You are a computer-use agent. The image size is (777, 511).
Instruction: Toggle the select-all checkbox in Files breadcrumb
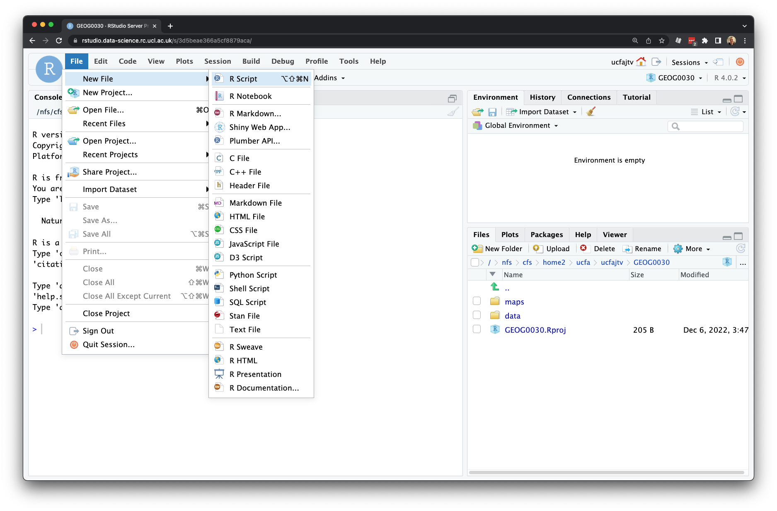[x=475, y=262]
